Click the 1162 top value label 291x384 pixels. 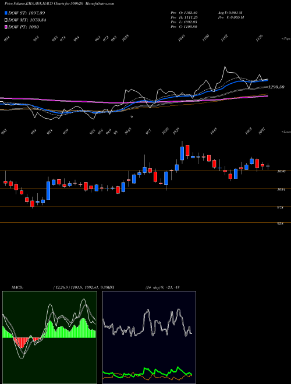pyautogui.click(x=225, y=38)
